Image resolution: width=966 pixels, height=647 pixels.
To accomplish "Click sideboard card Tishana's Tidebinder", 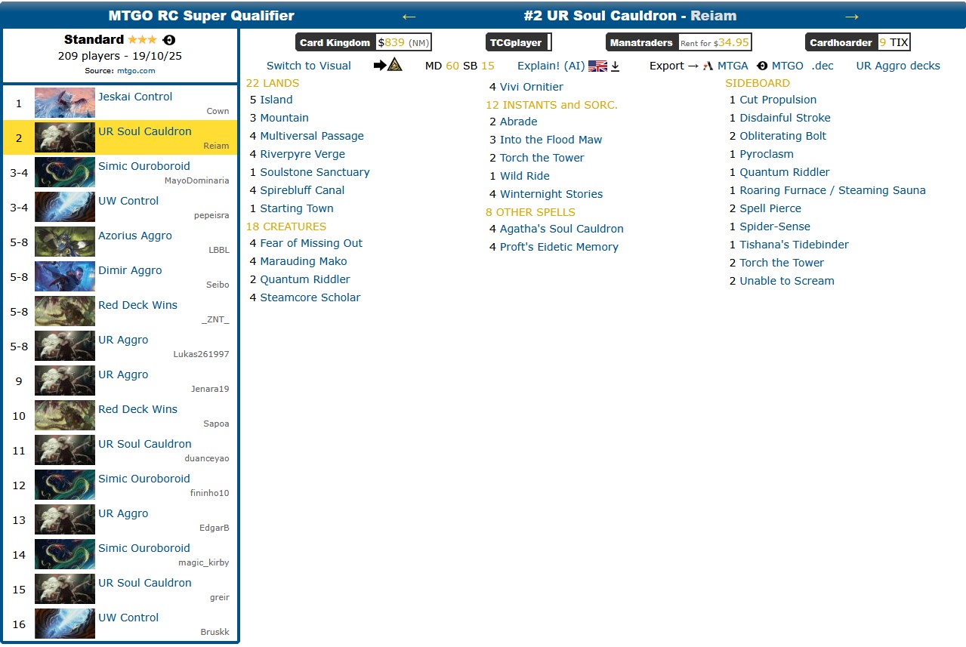I will click(794, 245).
